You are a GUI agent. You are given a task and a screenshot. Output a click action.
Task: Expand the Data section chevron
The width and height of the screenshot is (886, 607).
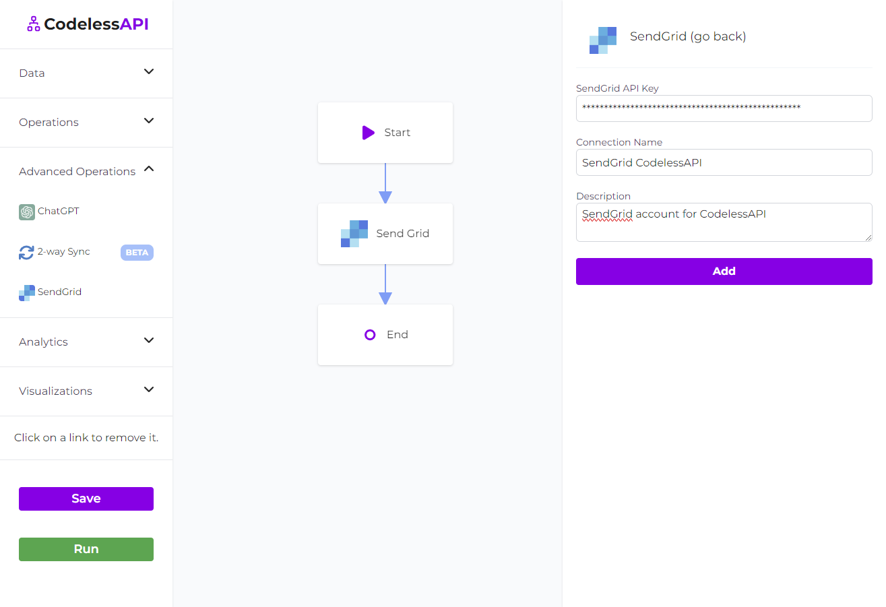tap(150, 71)
